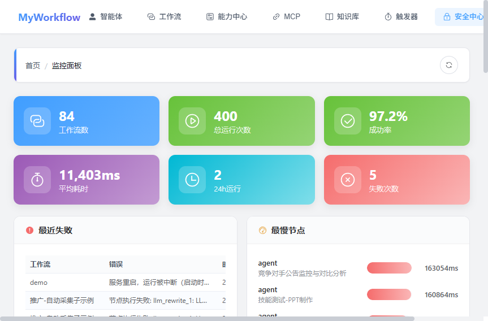Go to 首页 breadcrumb
Viewport: 488px width, 321px height.
pos(33,66)
